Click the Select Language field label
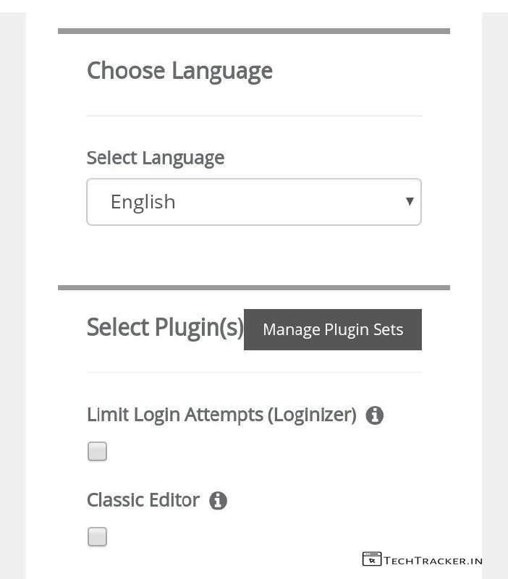 click(156, 158)
